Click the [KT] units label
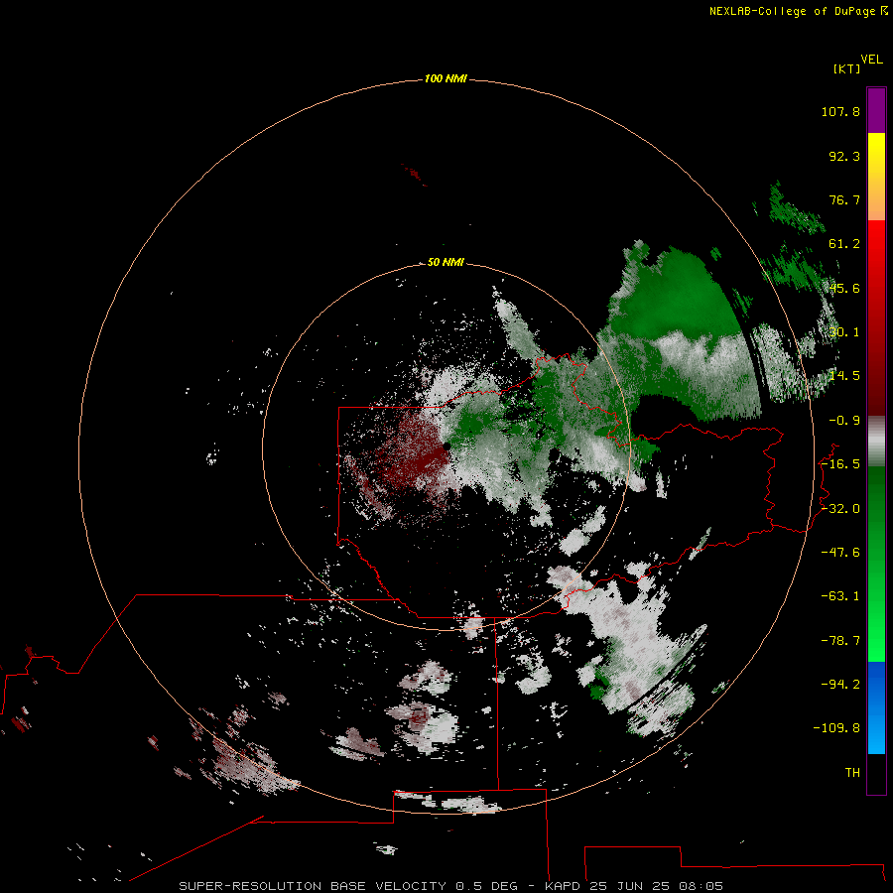The height and width of the screenshot is (893, 893). (846, 68)
